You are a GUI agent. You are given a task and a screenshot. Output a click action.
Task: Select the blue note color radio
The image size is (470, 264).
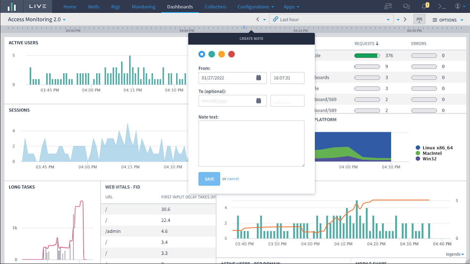click(x=202, y=54)
